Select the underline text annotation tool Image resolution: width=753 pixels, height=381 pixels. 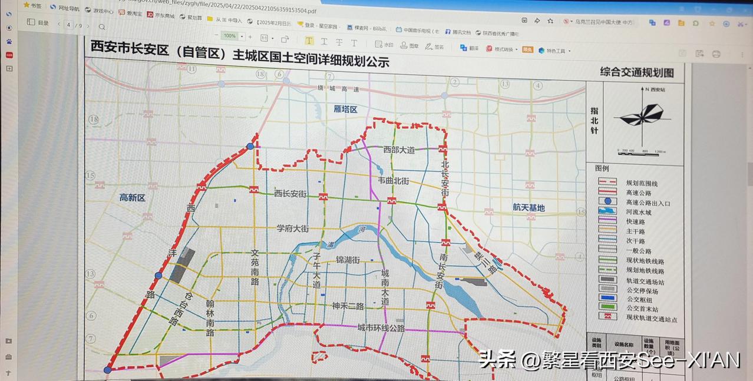324,41
